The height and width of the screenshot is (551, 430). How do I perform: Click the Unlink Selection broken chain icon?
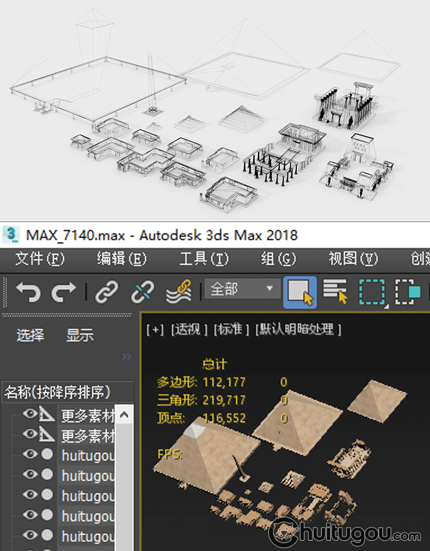[x=142, y=292]
